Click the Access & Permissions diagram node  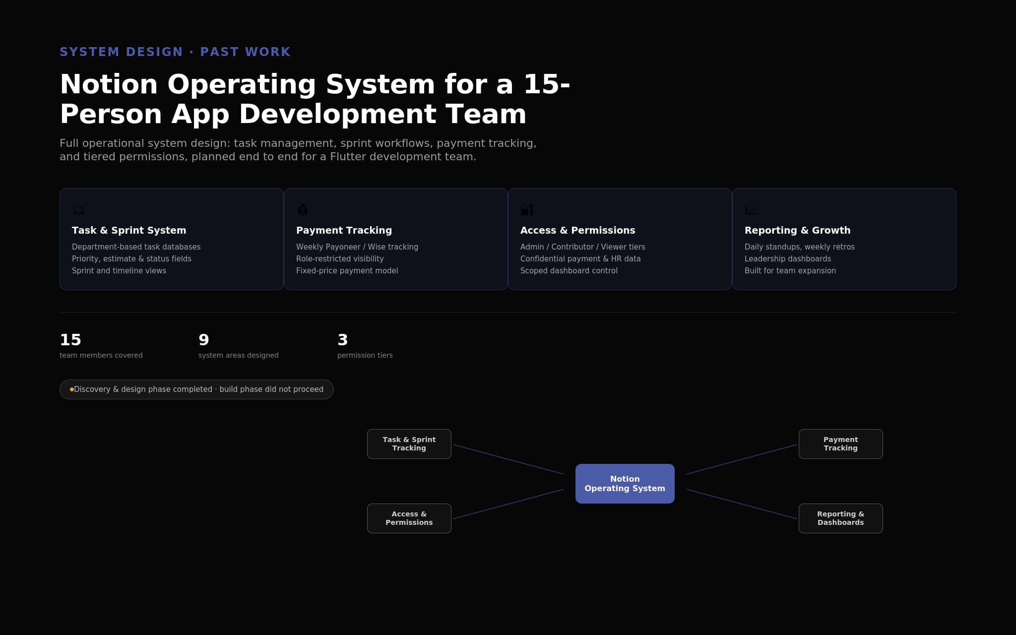pyautogui.click(x=409, y=518)
